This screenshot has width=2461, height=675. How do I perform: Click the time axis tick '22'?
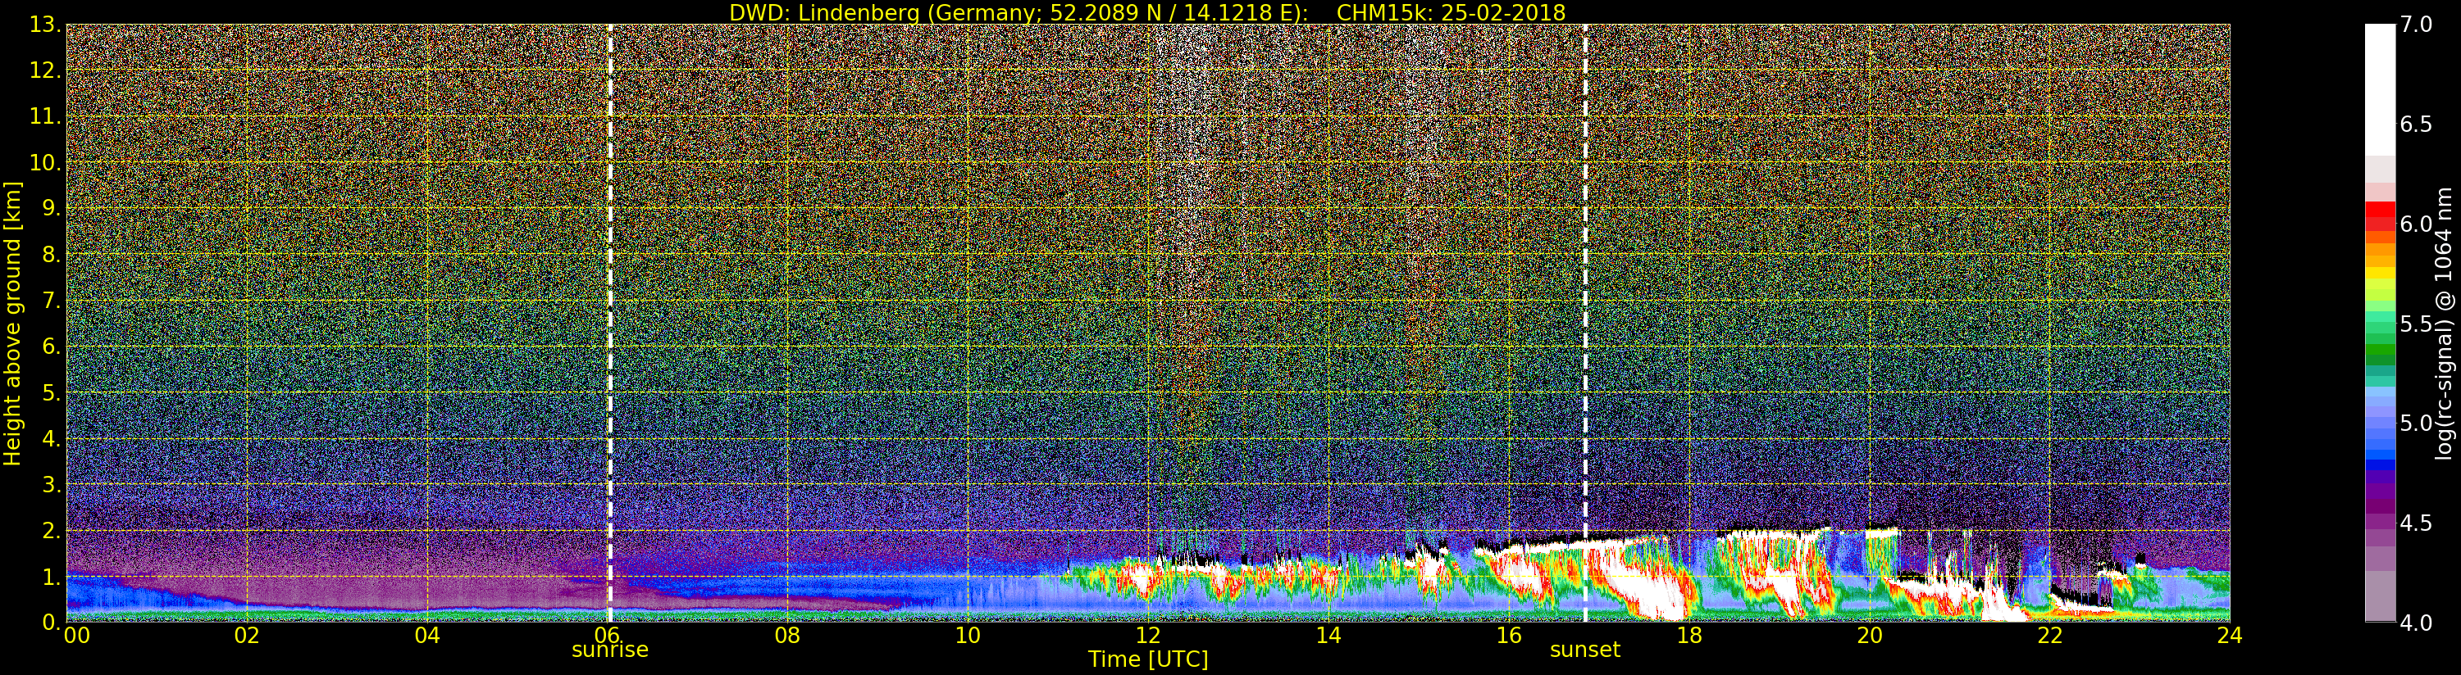coord(2049,636)
